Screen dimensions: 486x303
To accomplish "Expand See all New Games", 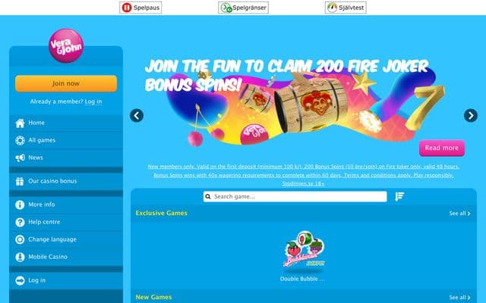I will 459,298.
